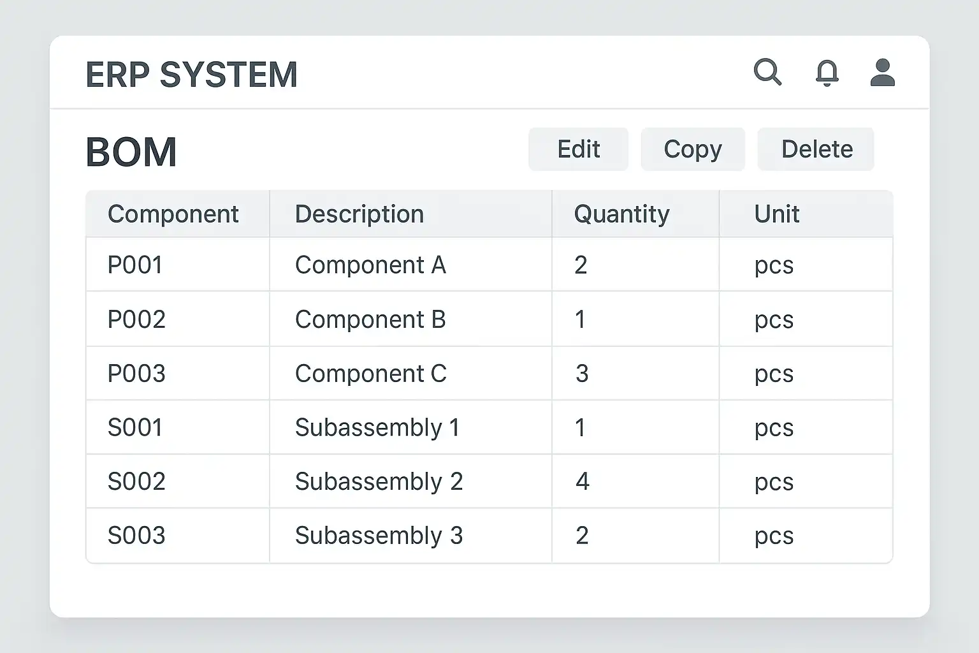Viewport: 979px width, 653px height.
Task: Select the Unit column header
Action: (x=776, y=214)
